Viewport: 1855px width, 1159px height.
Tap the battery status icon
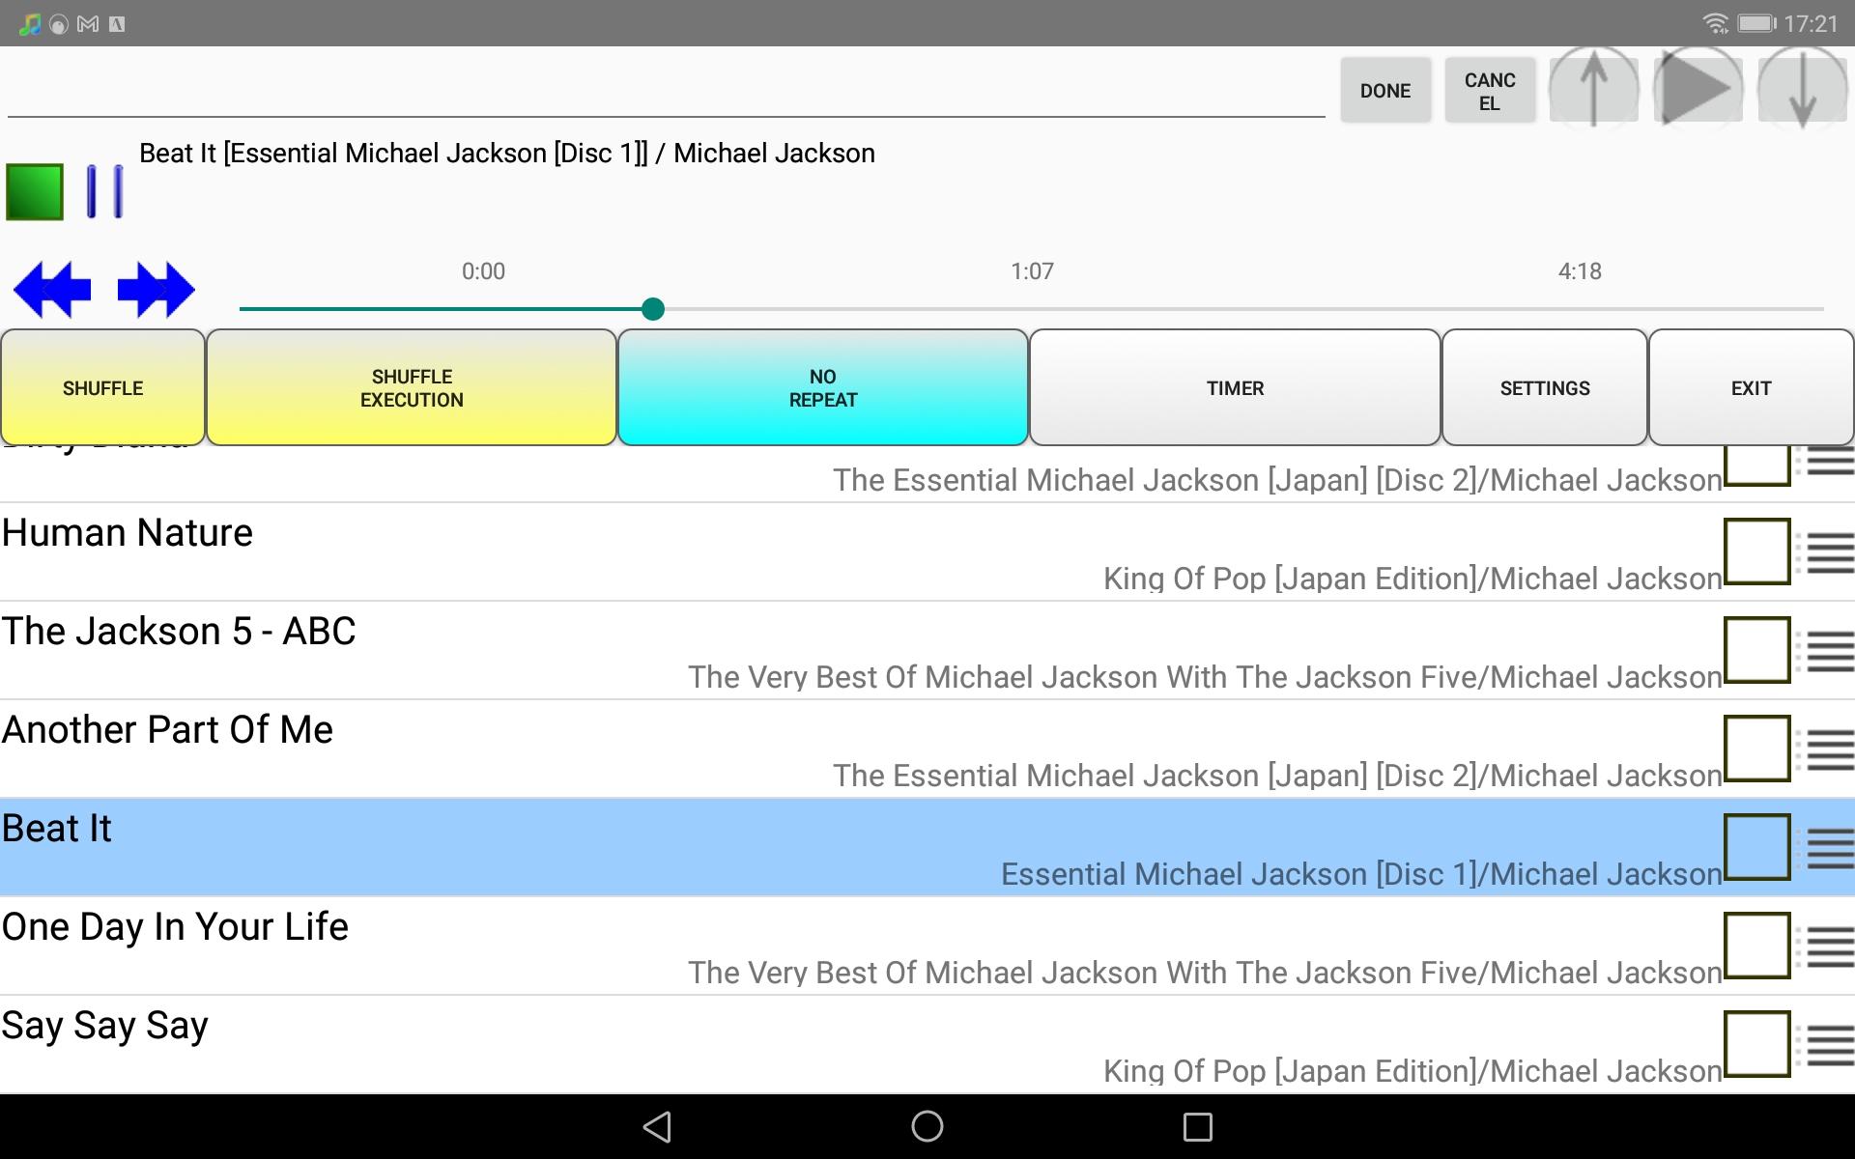[x=1756, y=23]
